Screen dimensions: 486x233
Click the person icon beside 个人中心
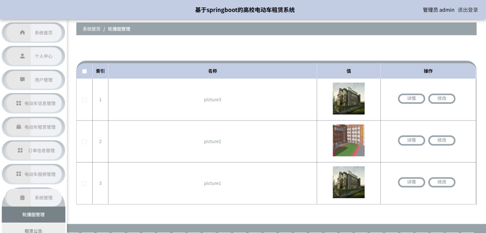point(22,56)
